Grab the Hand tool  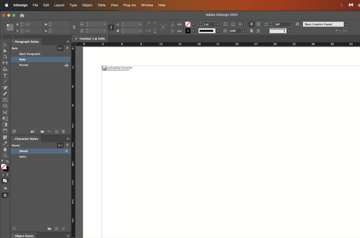point(5,149)
